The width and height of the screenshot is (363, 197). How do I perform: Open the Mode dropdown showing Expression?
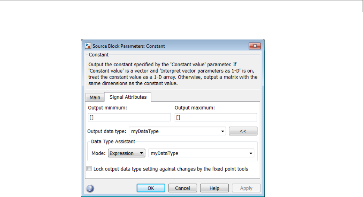(126, 153)
